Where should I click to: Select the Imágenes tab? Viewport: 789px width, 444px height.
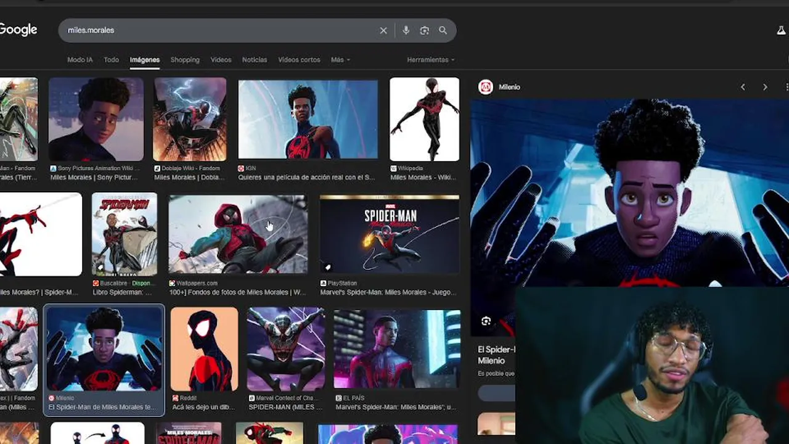pos(145,60)
